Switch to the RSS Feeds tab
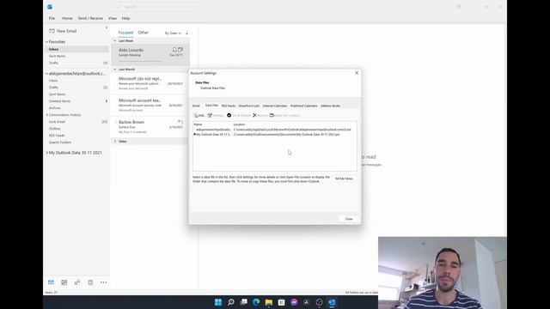The width and height of the screenshot is (550, 309). [x=229, y=106]
